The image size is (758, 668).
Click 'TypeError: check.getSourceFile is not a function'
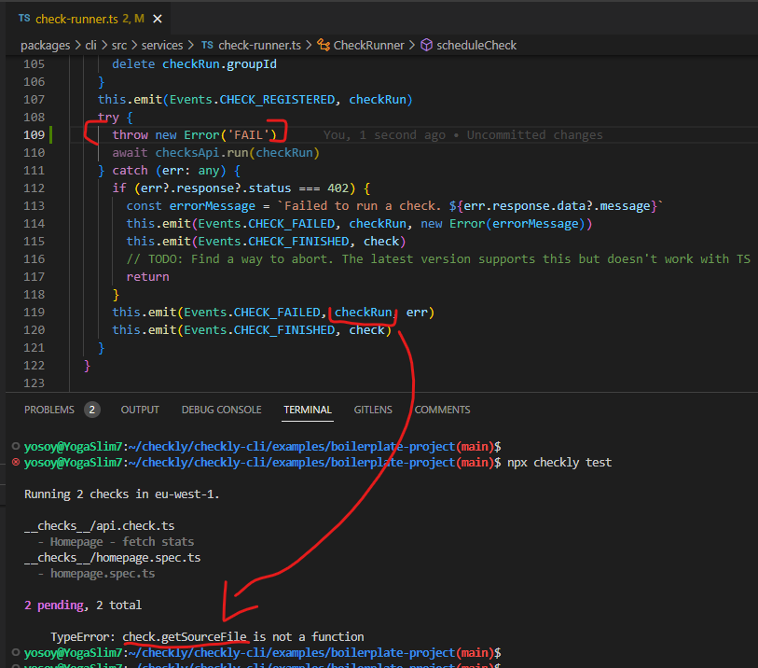tap(207, 637)
